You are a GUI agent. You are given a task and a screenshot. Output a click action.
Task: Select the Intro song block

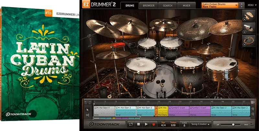104,111
